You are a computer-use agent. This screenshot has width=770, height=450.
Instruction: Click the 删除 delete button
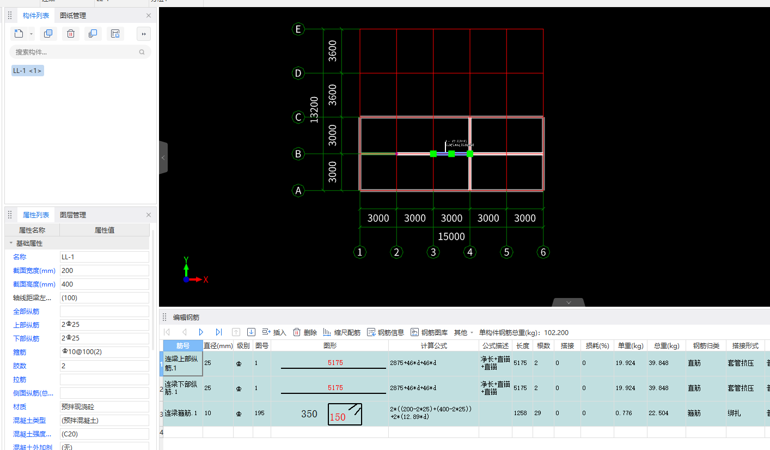[x=305, y=332]
